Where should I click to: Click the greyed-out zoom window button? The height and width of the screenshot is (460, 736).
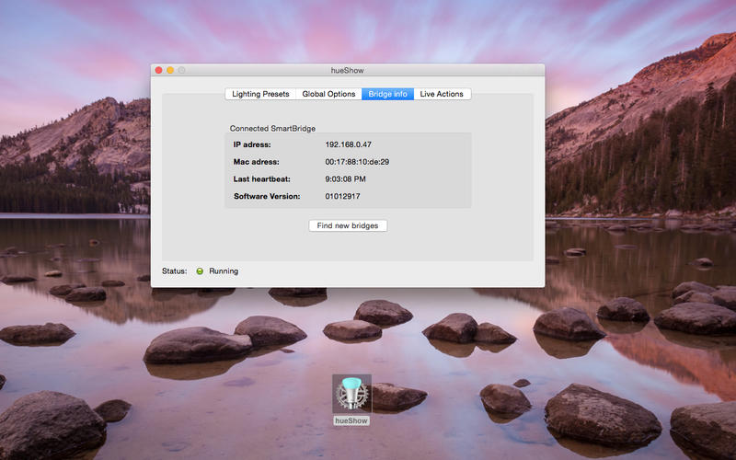pyautogui.click(x=182, y=70)
